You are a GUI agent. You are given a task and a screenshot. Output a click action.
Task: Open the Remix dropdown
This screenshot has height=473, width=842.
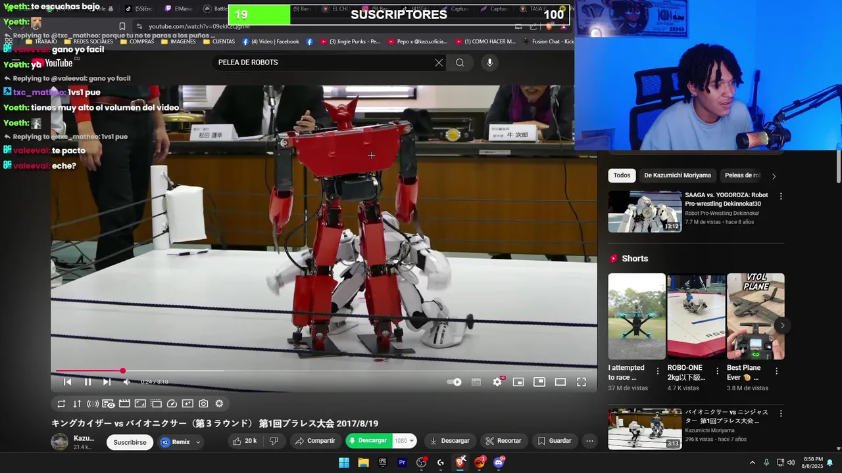point(180,442)
